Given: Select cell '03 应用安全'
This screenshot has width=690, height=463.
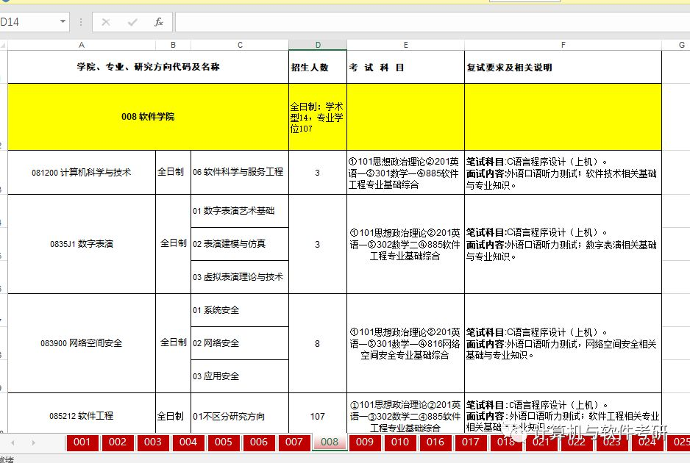Looking at the screenshot, I should click(x=240, y=376).
